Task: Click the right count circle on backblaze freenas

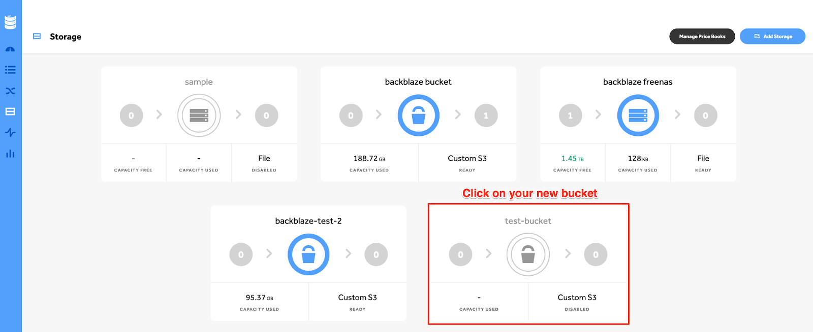Action: [x=705, y=116]
